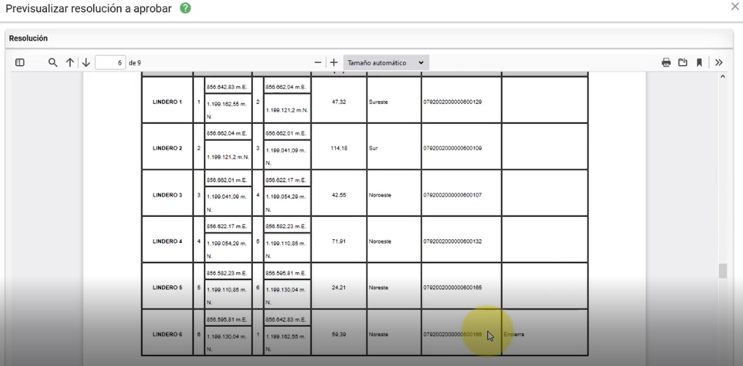743x366 pixels.
Task: Open the green help question mark
Action: [x=185, y=8]
